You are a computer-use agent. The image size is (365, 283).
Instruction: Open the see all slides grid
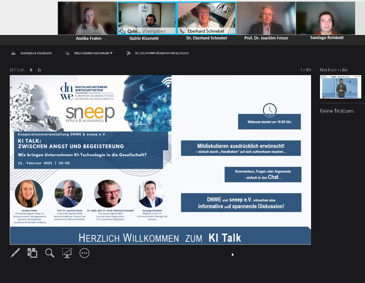32,253
